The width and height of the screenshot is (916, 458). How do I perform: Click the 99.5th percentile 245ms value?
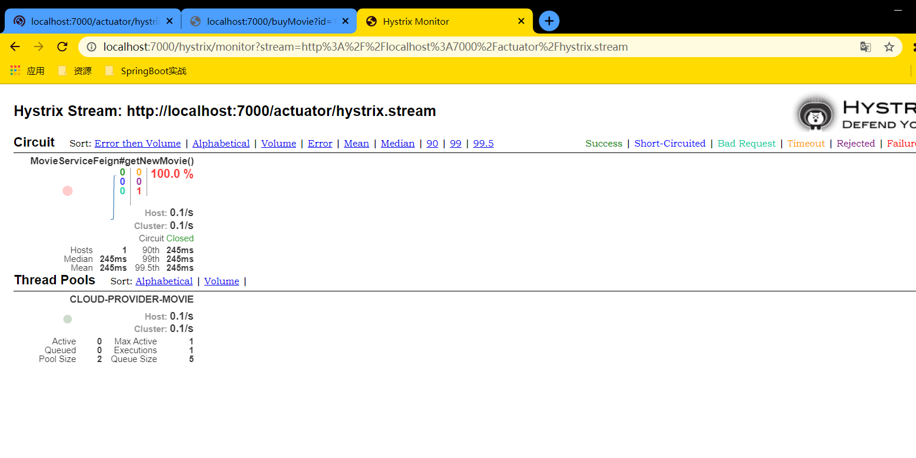(x=180, y=268)
